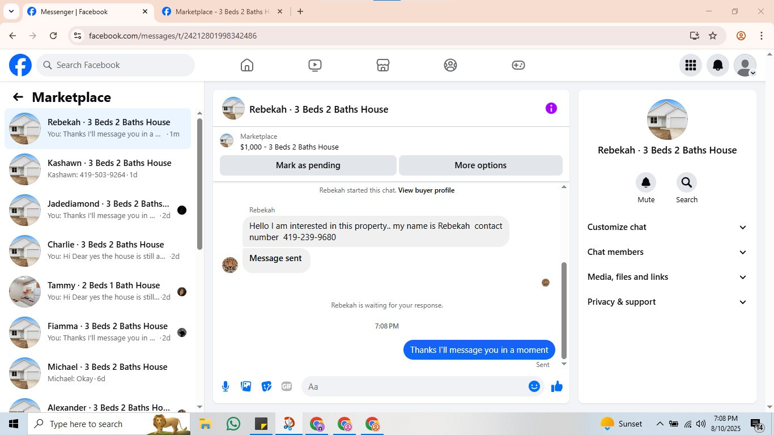Send a thumbs-up like

[x=557, y=386]
